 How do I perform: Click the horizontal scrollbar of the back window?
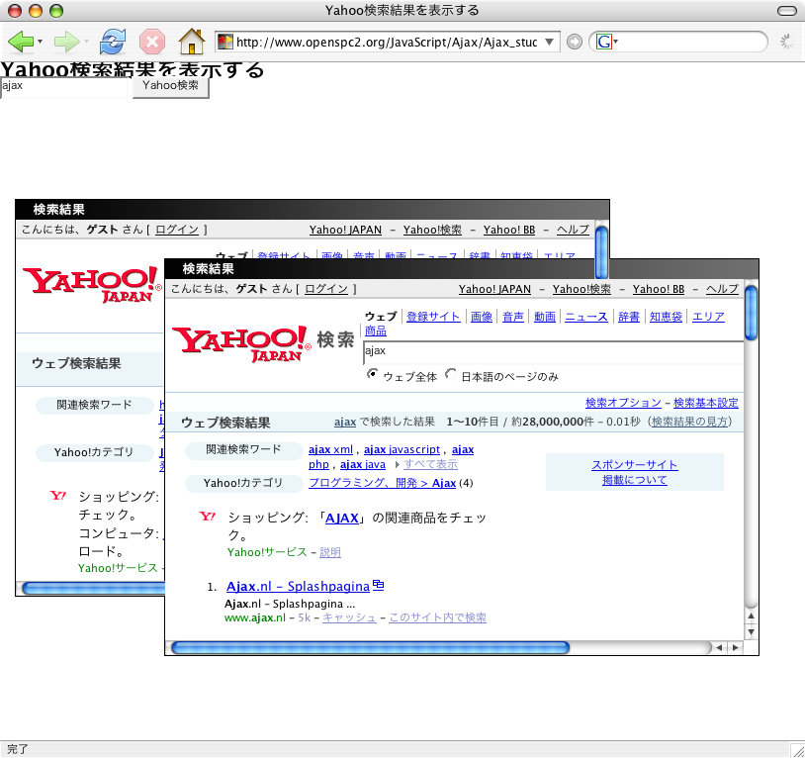click(92, 588)
